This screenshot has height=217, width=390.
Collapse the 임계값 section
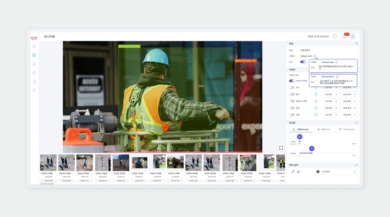pos(356,123)
